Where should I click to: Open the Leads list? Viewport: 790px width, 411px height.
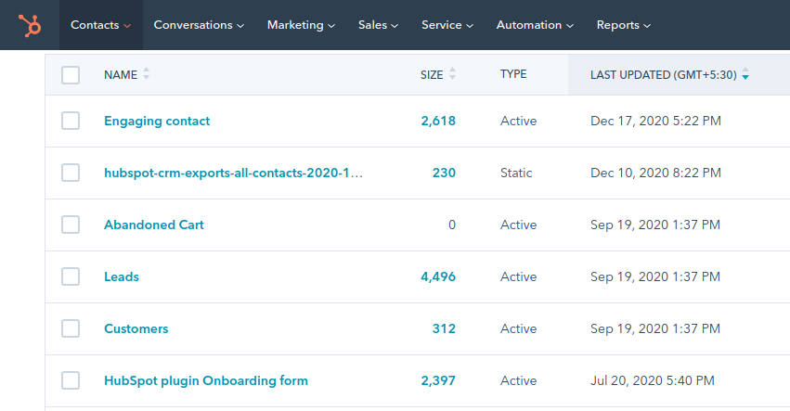click(x=122, y=276)
